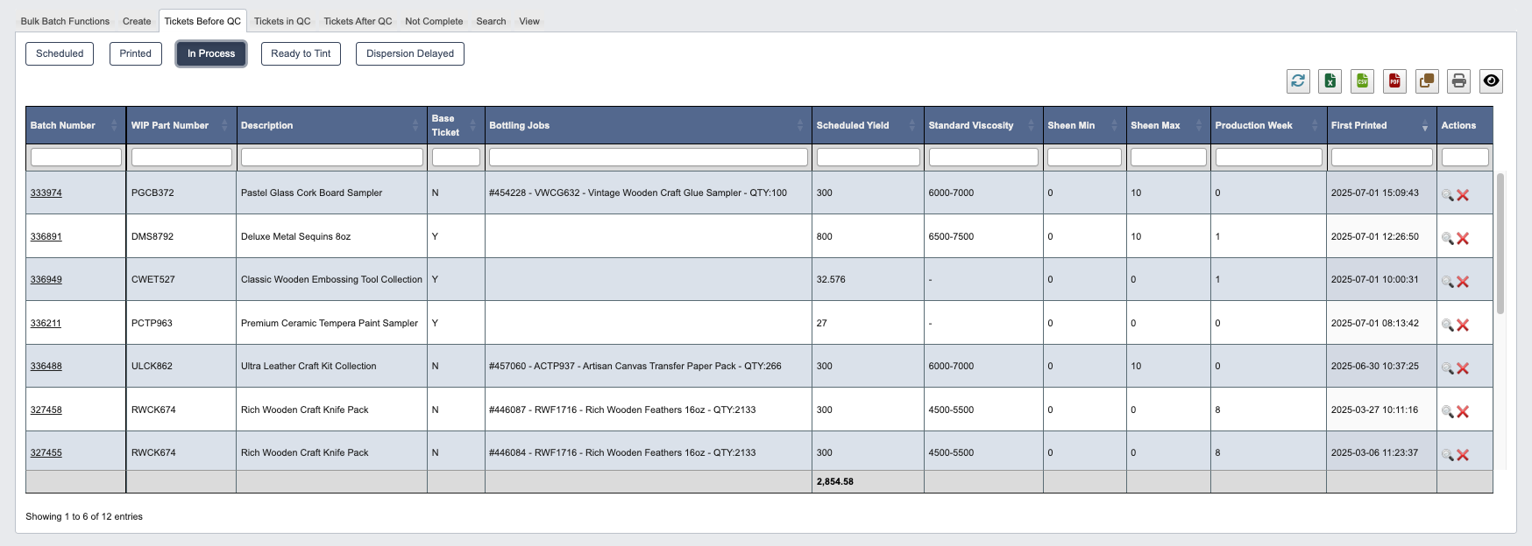Select the '2,854.58' yield total cell
This screenshot has height=546, width=1532.
[x=868, y=481]
